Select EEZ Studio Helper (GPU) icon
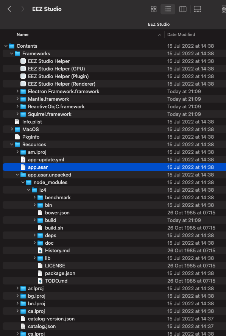Image resolution: width=226 pixels, height=336 pixels. (x=23, y=69)
